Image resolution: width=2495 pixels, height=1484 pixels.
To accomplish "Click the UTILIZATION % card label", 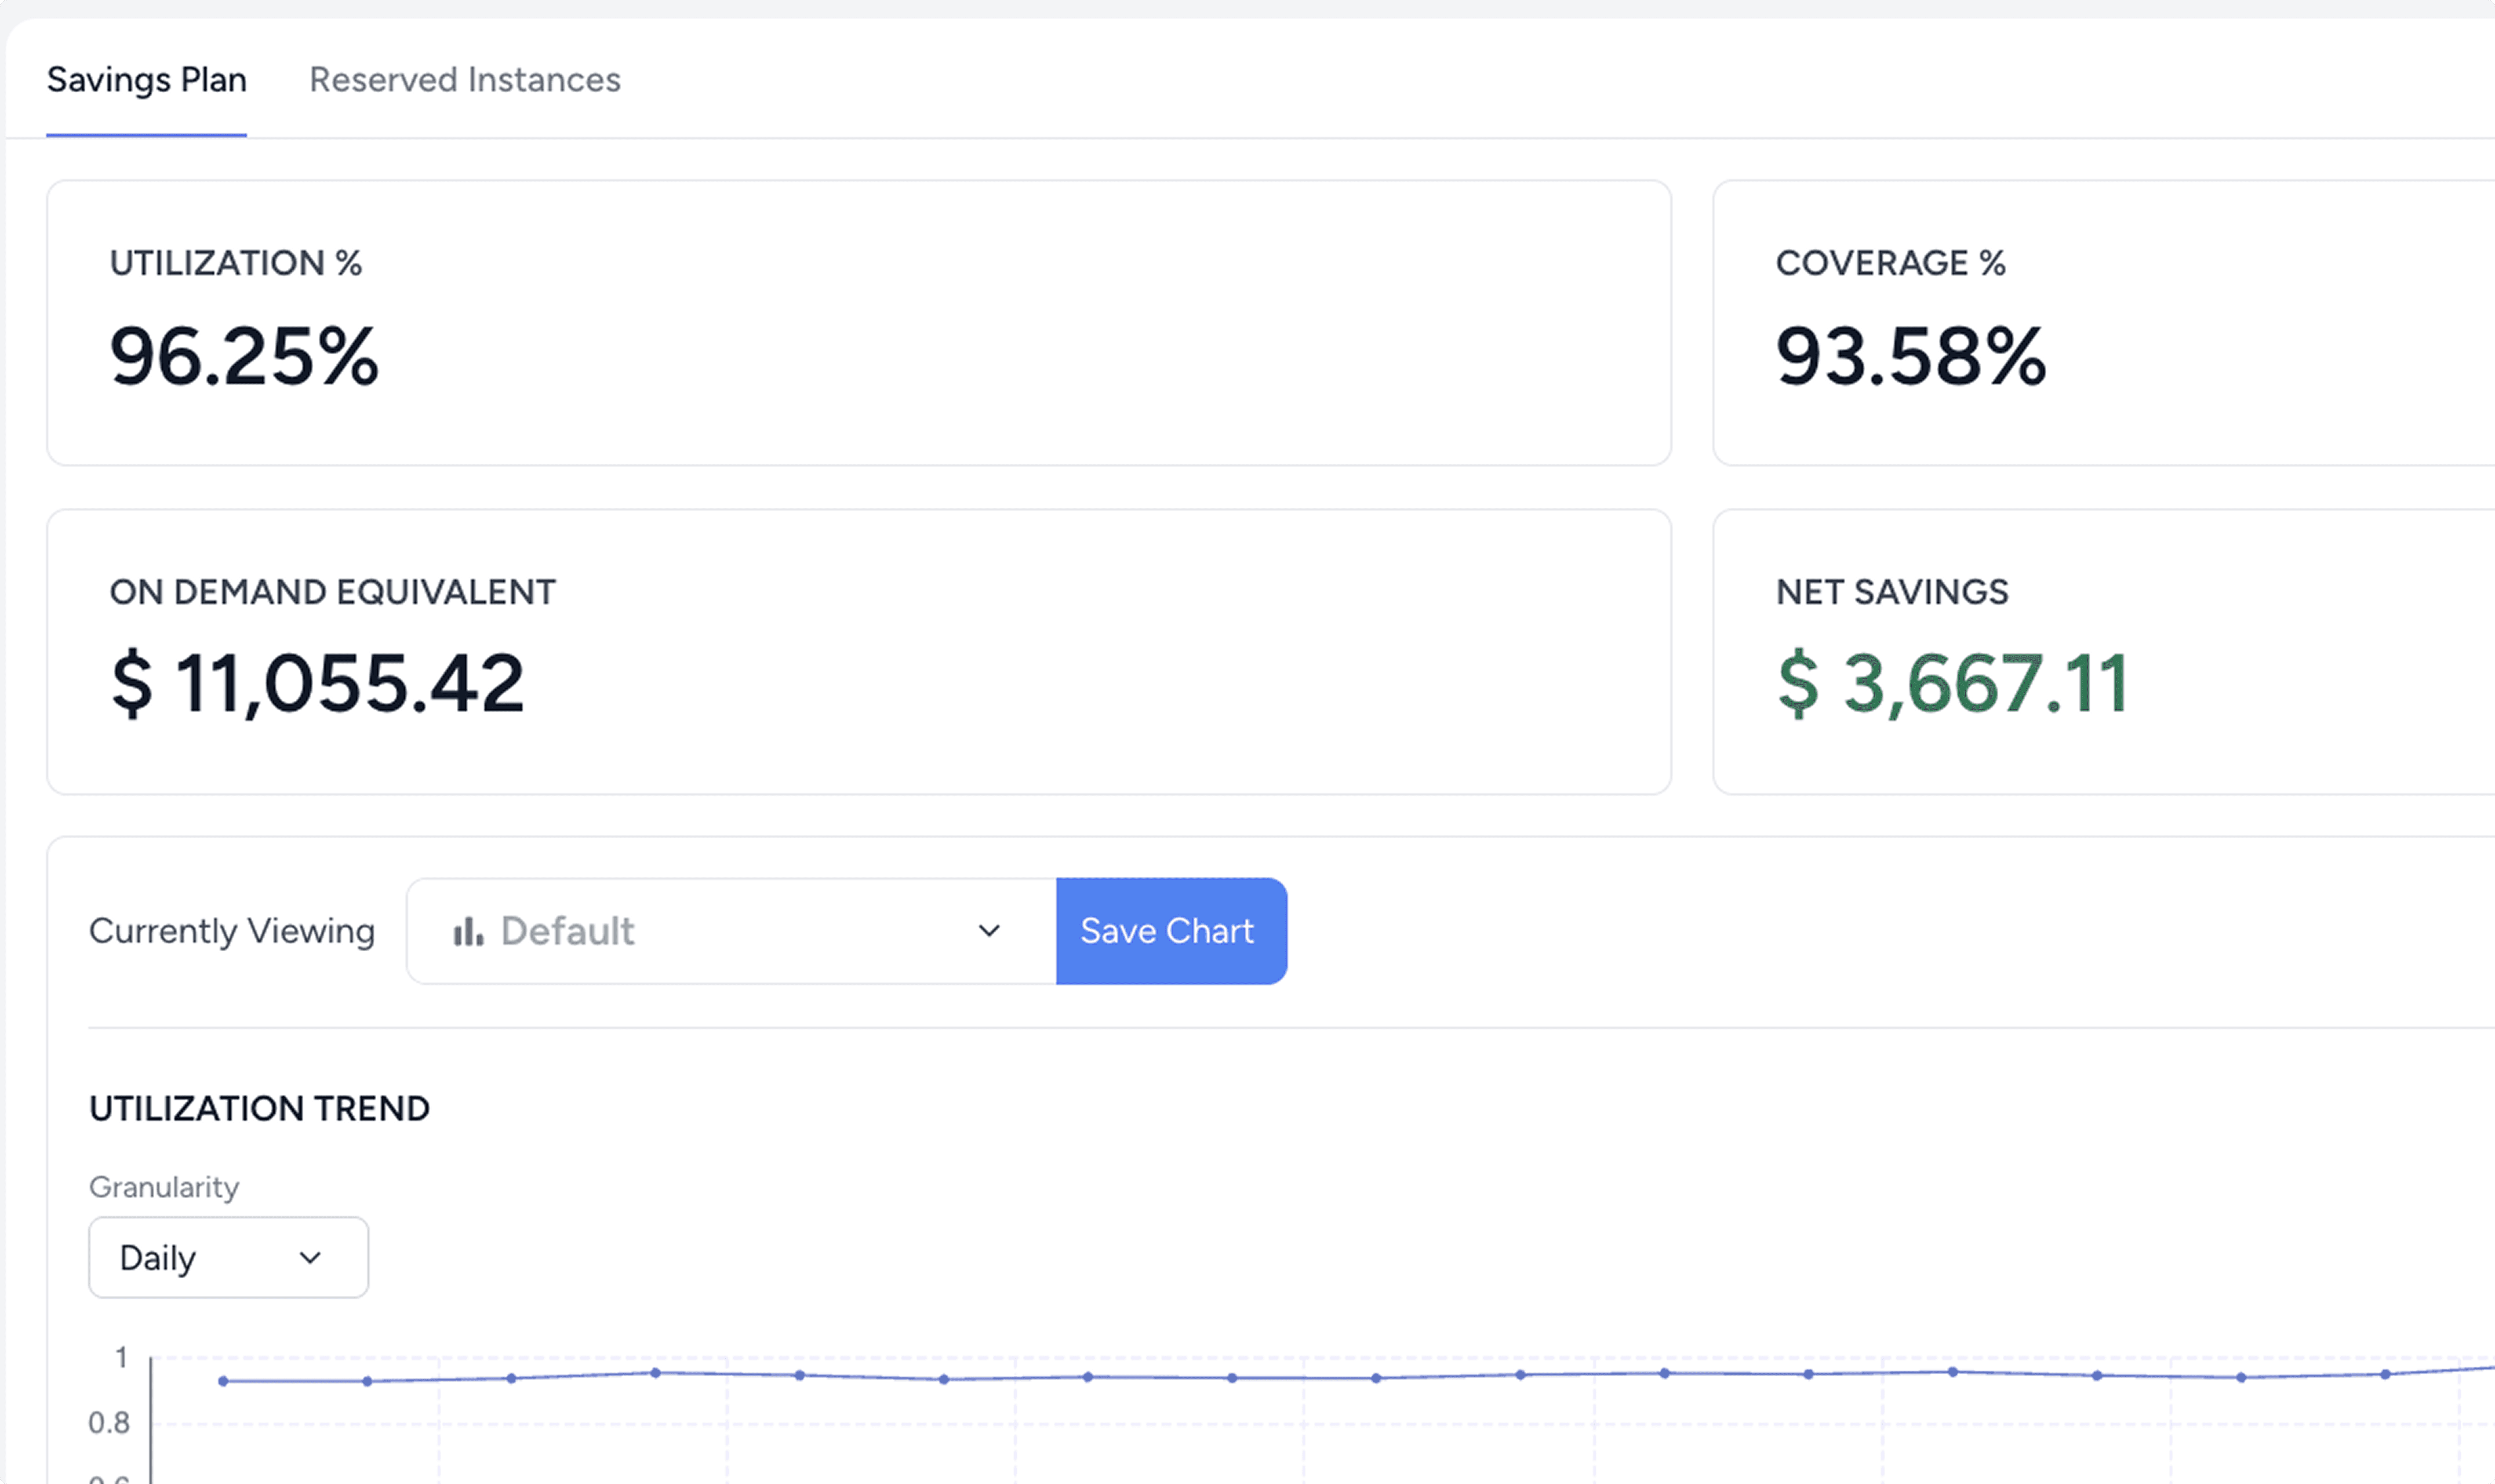I will click(236, 263).
